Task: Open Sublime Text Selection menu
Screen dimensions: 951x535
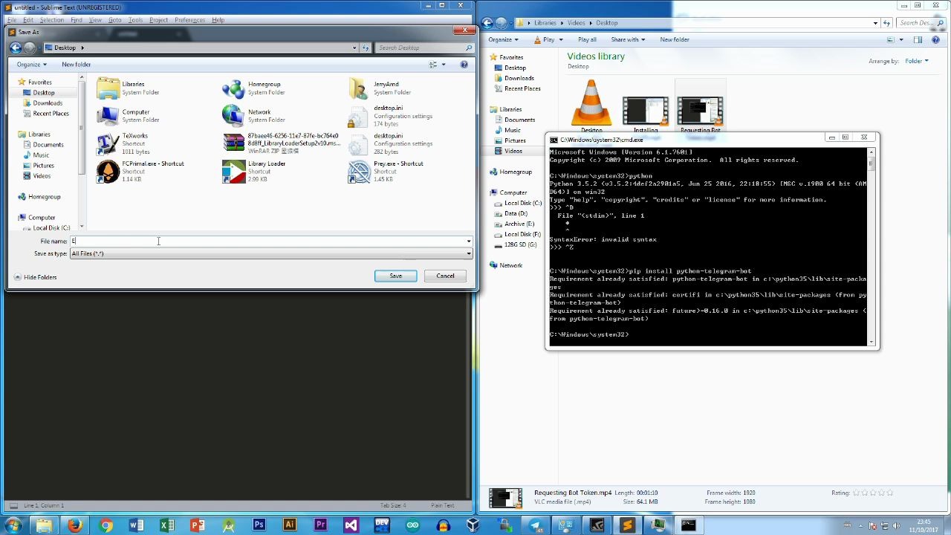Action: 52,20
